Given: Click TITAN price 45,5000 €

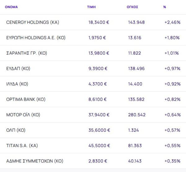Looking at the screenshot, I should (x=99, y=146).
